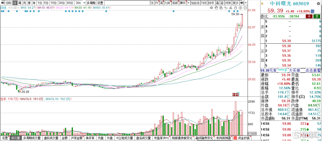This screenshot has height=141, width=322.
Task: Zoom in with the plus circle icon
Action: [x=241, y=8]
